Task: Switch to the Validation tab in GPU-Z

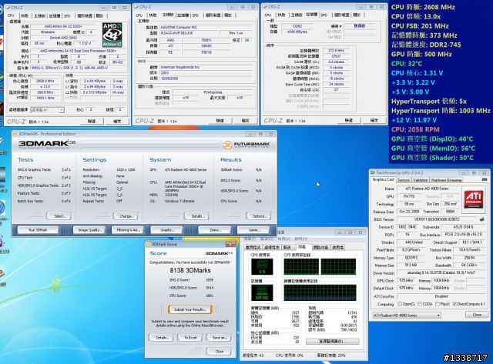Action: coord(421,180)
